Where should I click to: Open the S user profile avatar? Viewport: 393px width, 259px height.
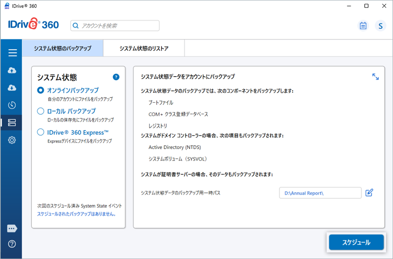tap(380, 26)
